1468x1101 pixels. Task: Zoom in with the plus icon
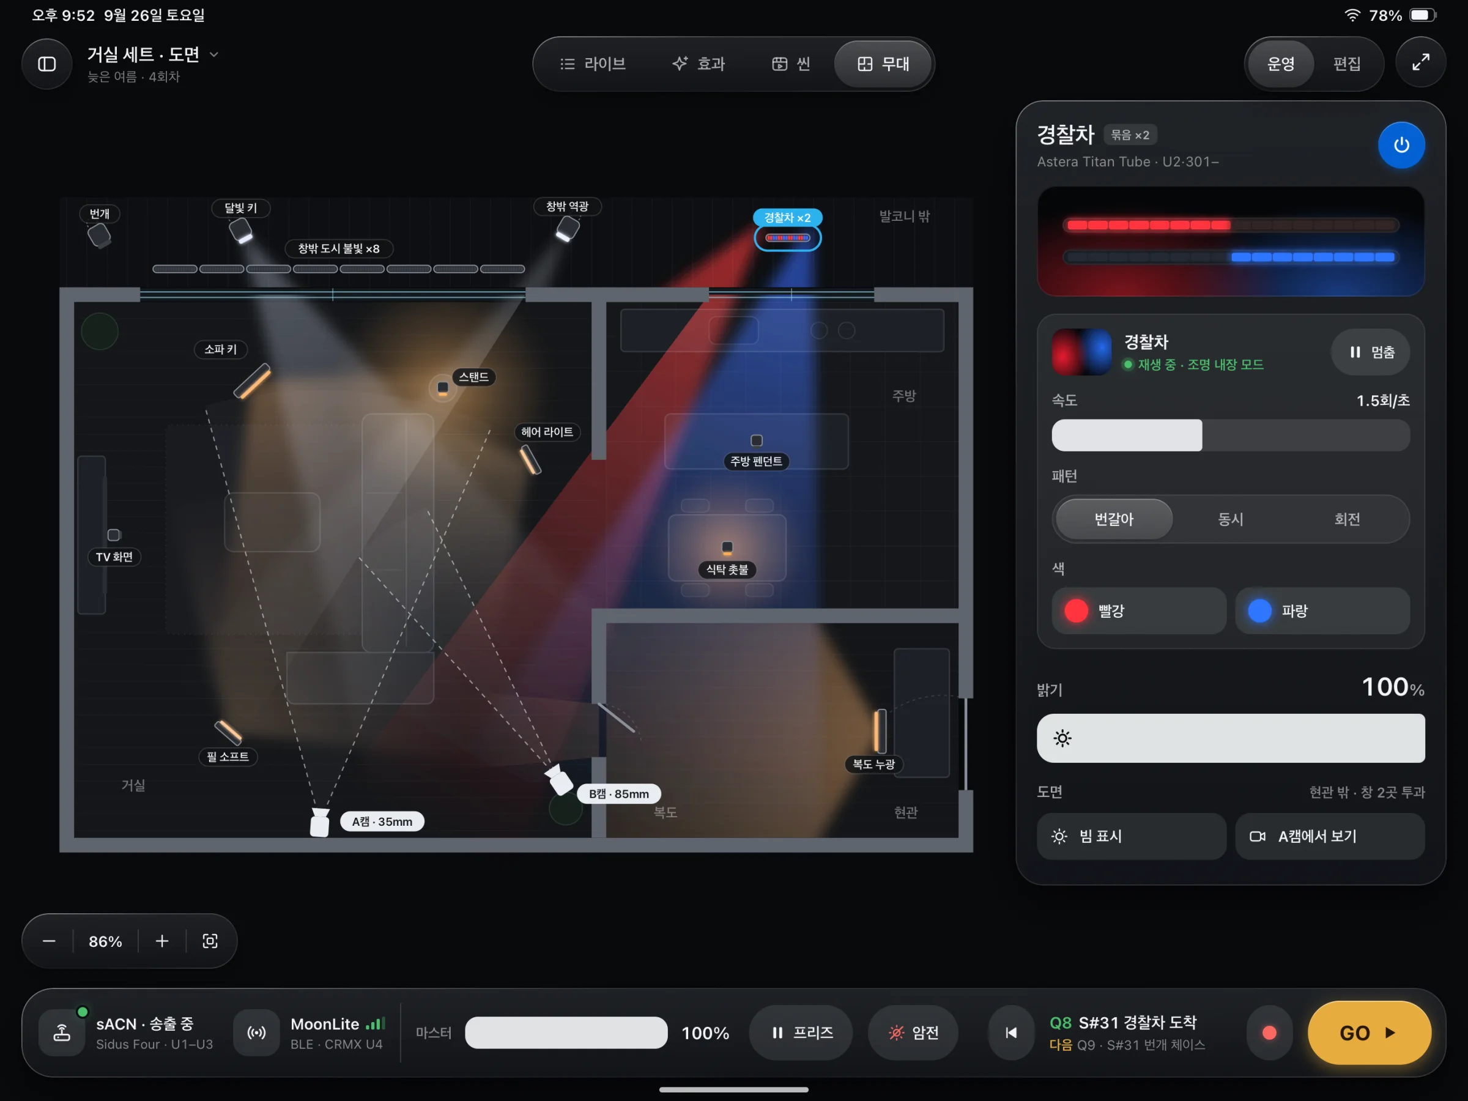162,941
